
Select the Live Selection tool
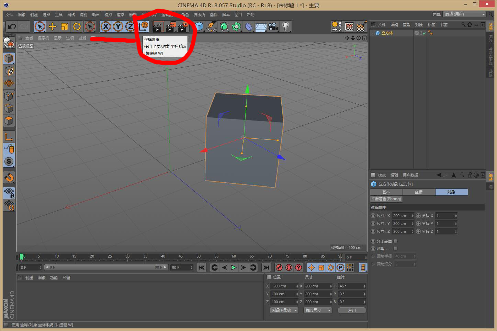pyautogui.click(x=40, y=26)
